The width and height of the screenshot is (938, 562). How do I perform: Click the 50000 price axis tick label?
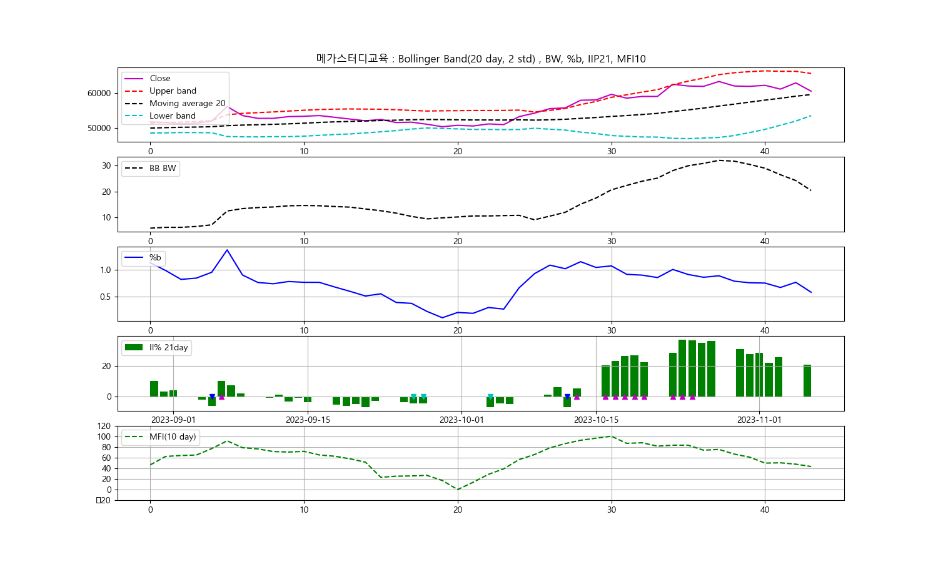[99, 128]
